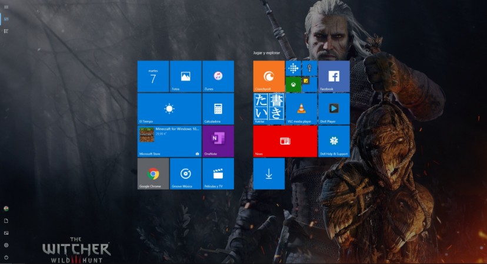Open Pictures from Start sidebar
487x264 pixels.
coord(6,233)
